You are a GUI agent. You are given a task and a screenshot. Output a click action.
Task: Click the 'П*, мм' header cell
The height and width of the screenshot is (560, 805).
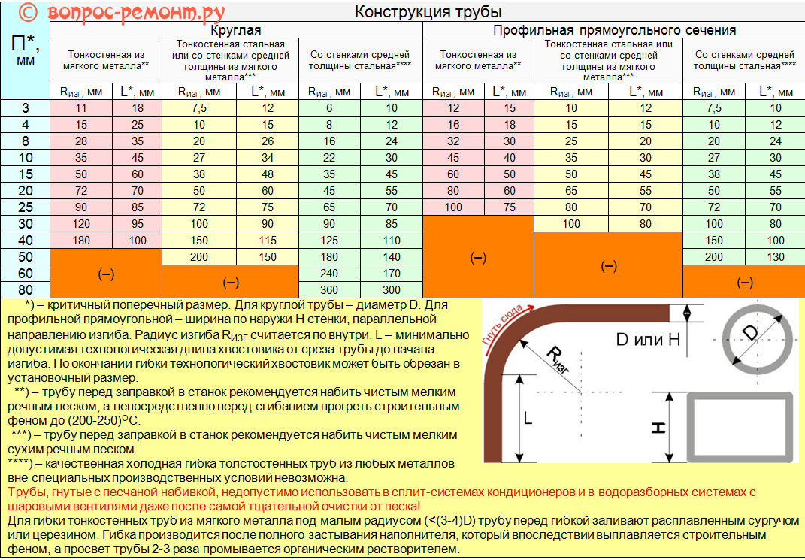tap(26, 51)
